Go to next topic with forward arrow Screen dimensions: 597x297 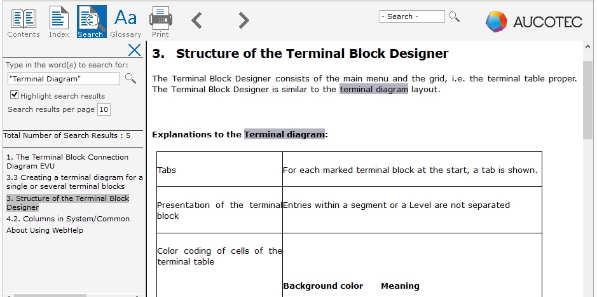pos(244,20)
